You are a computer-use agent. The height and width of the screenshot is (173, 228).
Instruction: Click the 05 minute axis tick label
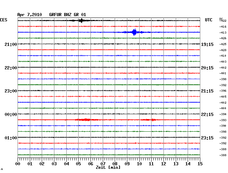[x=78, y=164]
